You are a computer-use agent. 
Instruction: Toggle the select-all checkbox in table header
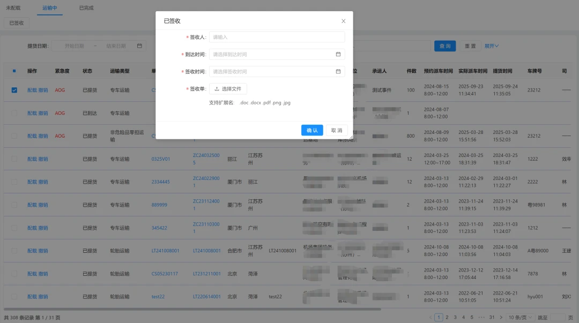[x=13, y=70]
